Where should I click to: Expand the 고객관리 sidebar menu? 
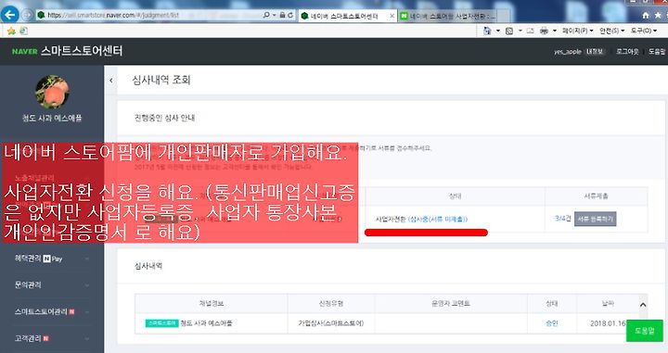point(52,338)
